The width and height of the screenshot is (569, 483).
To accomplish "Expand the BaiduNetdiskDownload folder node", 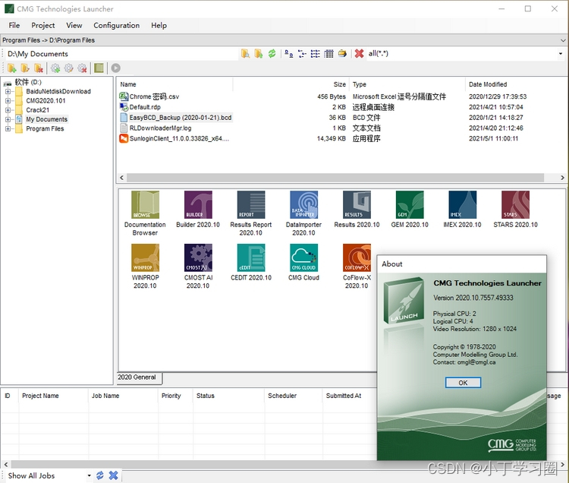I will point(8,92).
